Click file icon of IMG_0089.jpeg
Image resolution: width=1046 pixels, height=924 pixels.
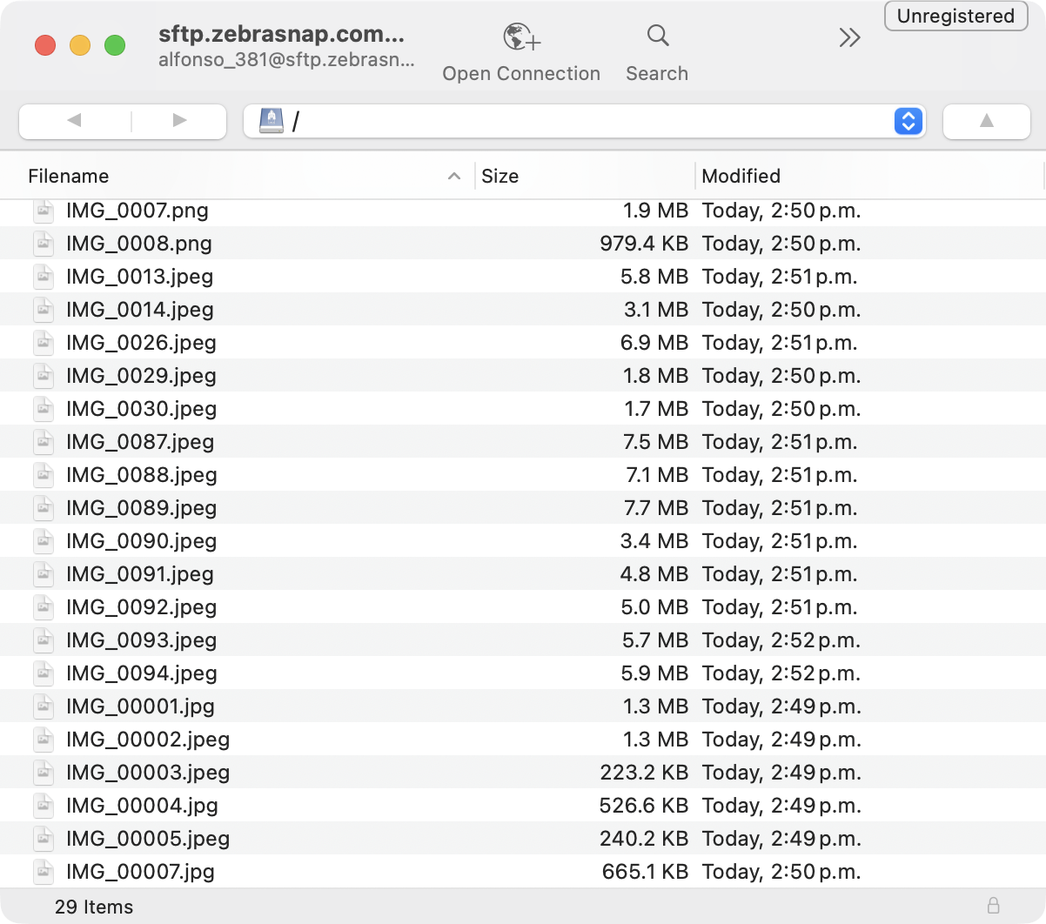click(x=44, y=508)
